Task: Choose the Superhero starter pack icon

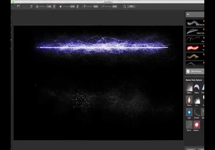Action: (x=197, y=125)
